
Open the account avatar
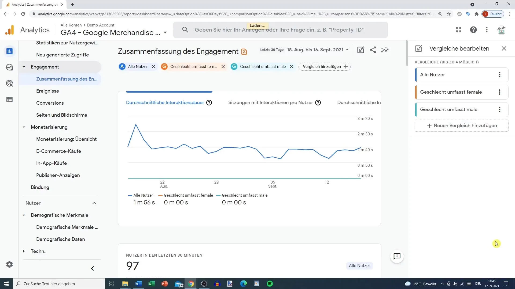(x=501, y=30)
